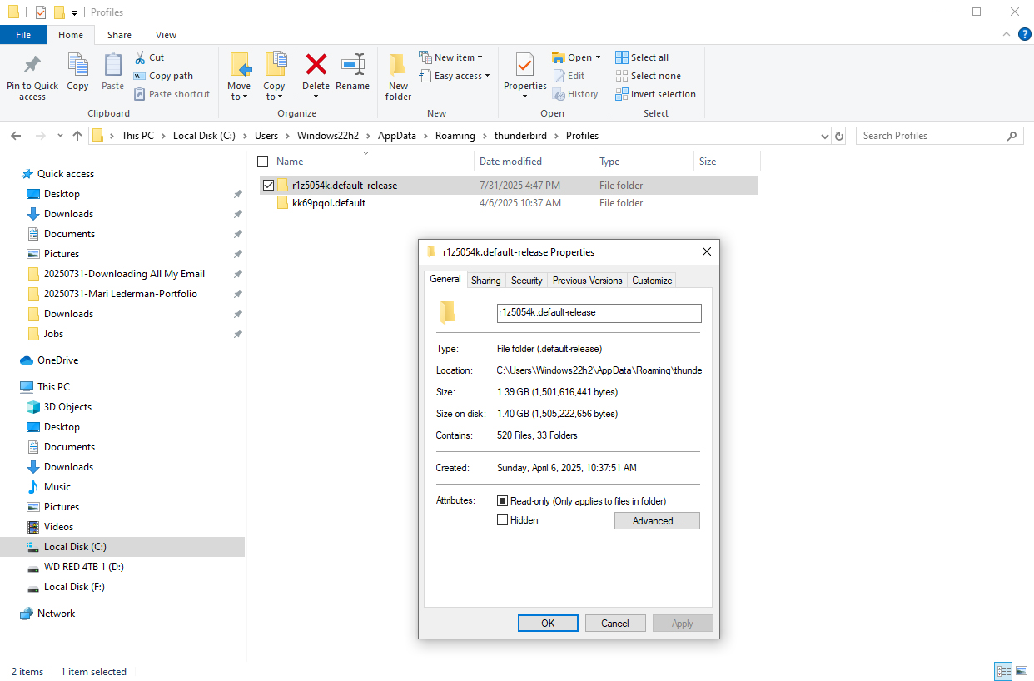
Task: Click Select all in ribbon
Action: tap(642, 57)
